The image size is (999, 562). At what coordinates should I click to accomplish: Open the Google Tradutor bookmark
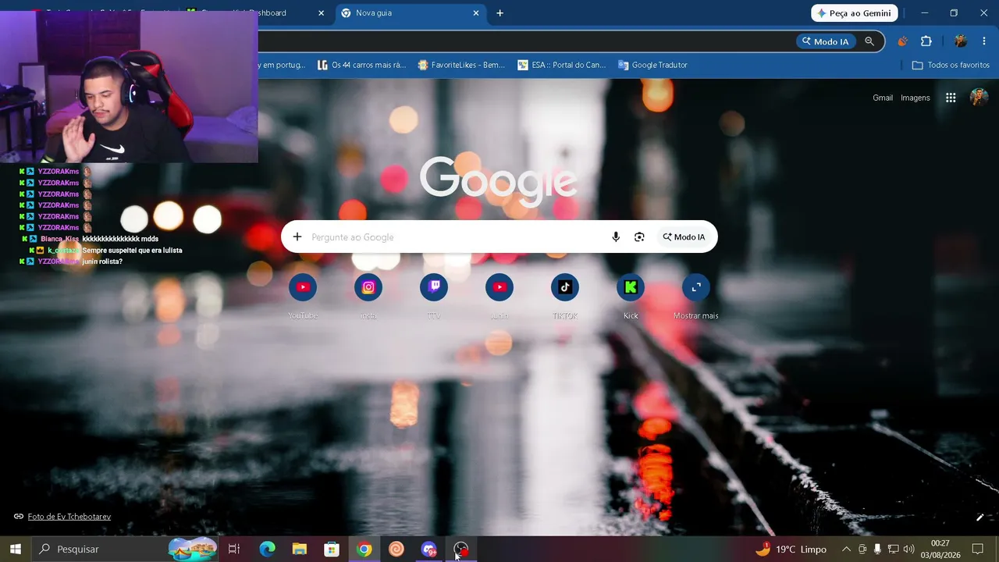pos(652,65)
